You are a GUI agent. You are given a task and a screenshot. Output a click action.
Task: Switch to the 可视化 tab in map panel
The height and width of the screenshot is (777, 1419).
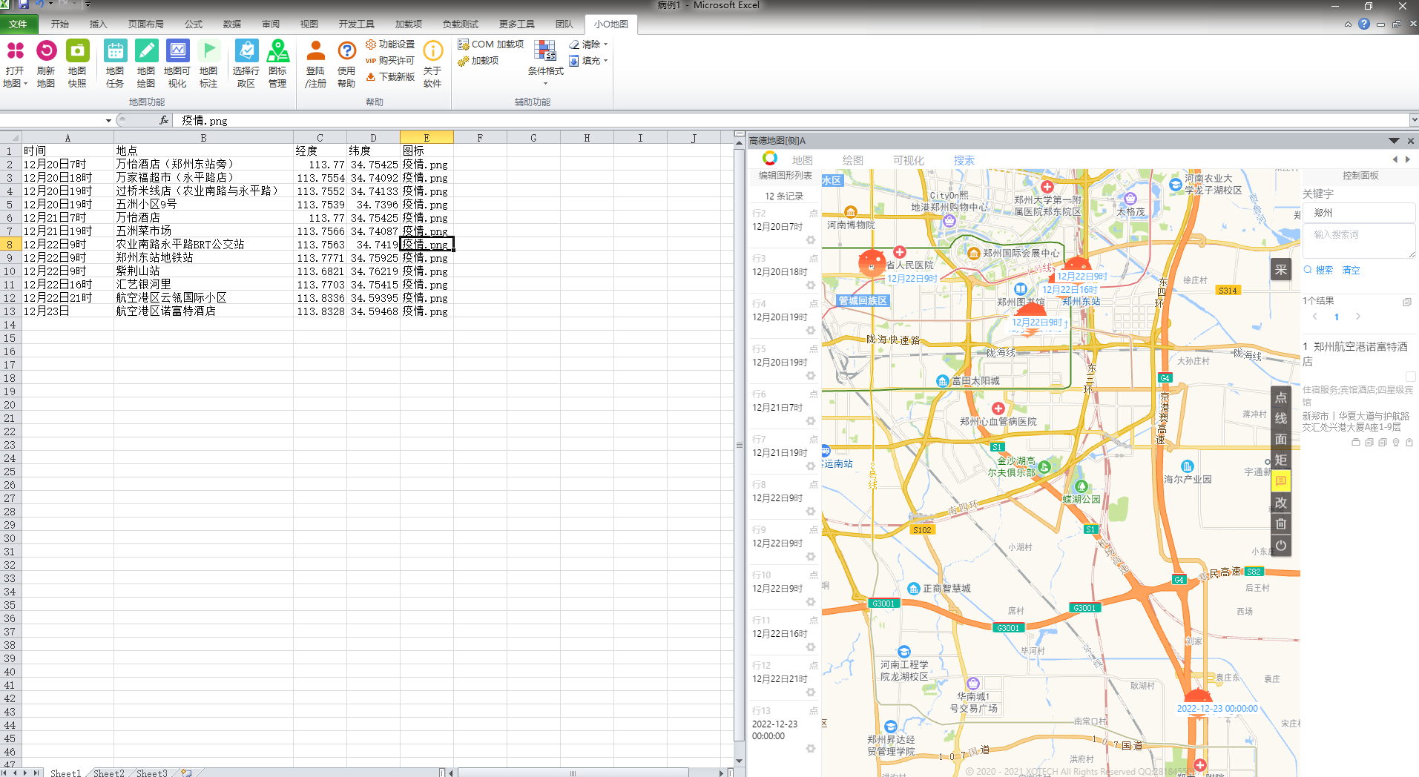click(908, 160)
